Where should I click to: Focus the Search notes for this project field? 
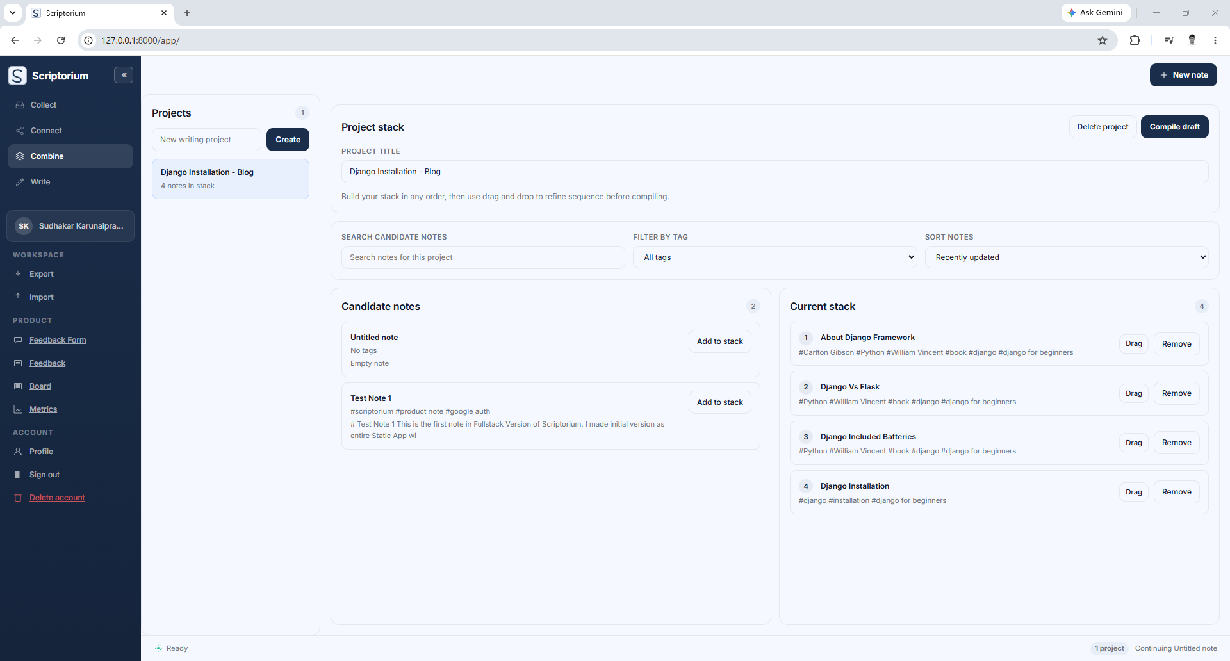[x=483, y=257]
